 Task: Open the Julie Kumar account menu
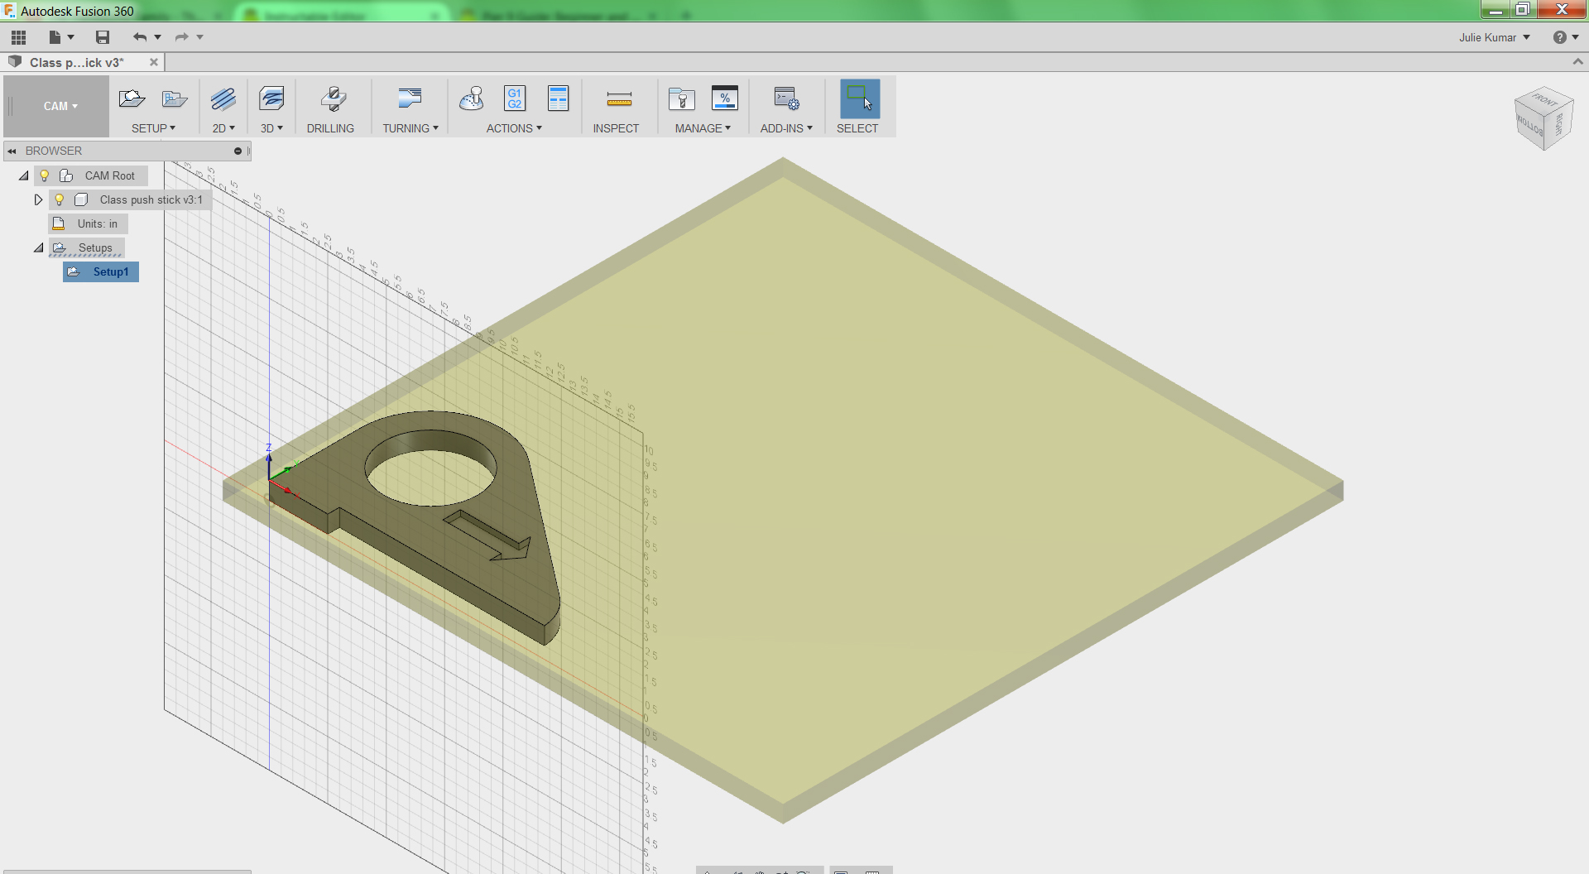(x=1494, y=37)
